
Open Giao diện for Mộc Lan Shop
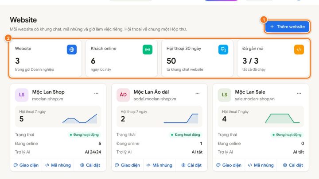pos(26,165)
